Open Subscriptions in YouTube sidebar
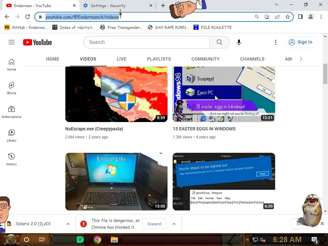Screen dimensions: 328x246 point(12,112)
